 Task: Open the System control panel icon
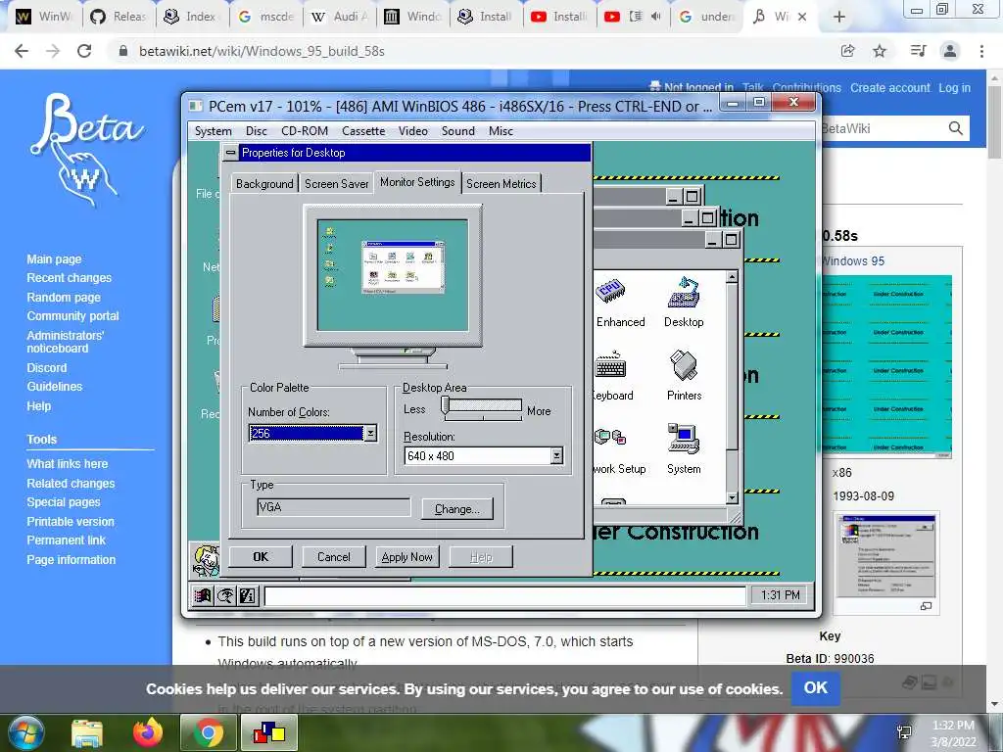[x=684, y=440]
